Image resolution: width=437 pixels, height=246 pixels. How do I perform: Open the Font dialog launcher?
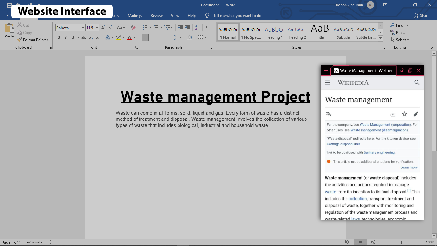click(137, 47)
